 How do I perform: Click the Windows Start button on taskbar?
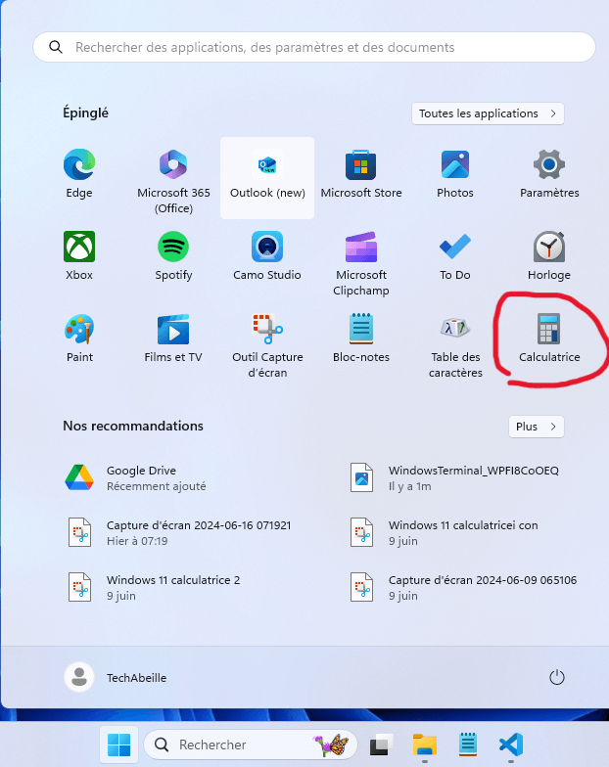119,744
